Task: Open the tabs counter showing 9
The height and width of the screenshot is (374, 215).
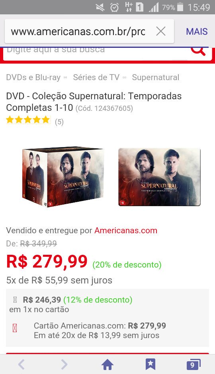Action: 193,364
